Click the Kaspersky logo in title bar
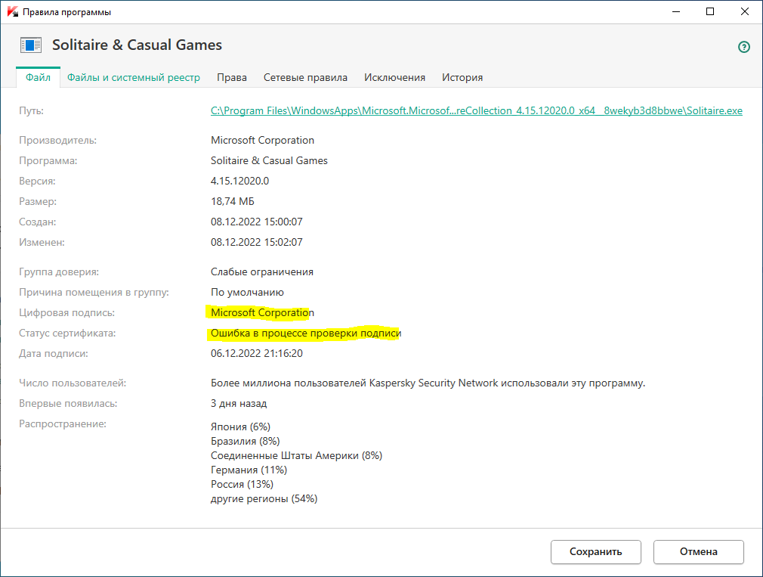763x577 pixels. (13, 11)
